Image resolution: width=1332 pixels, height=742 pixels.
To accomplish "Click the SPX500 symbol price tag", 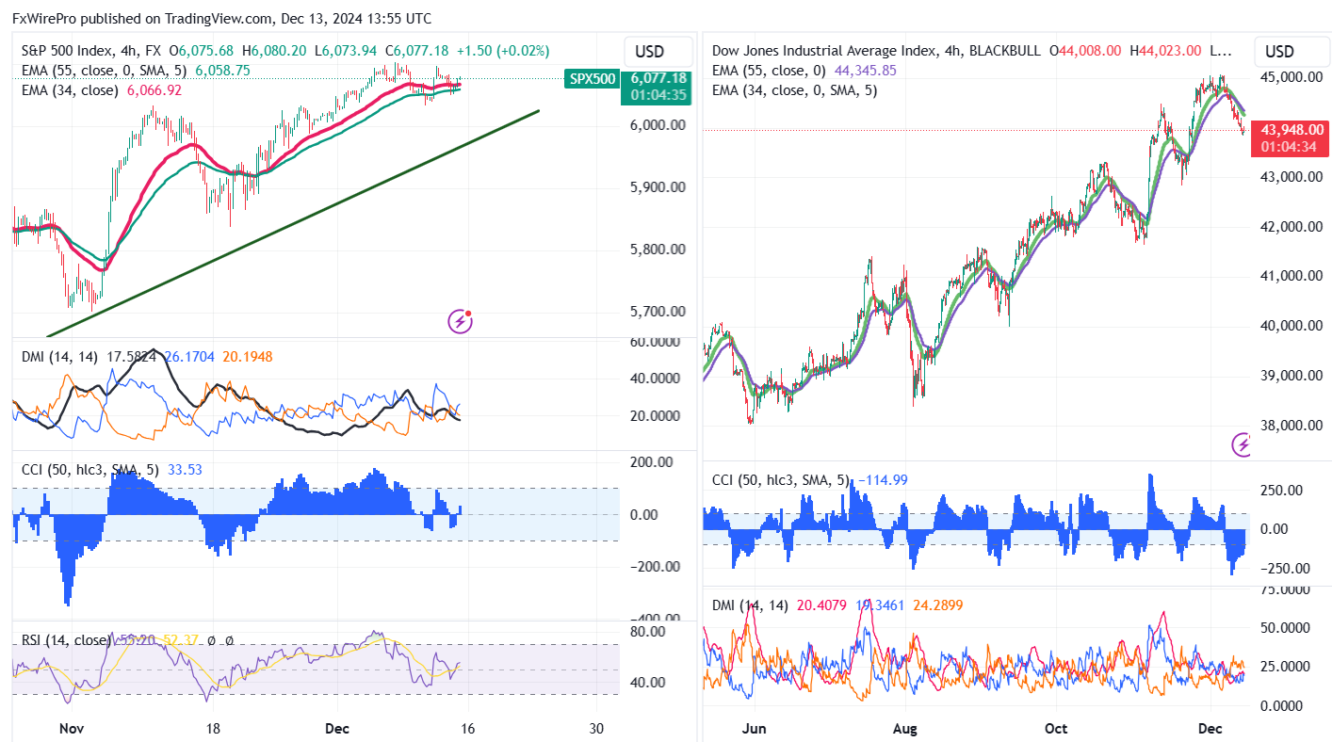I will (x=590, y=79).
